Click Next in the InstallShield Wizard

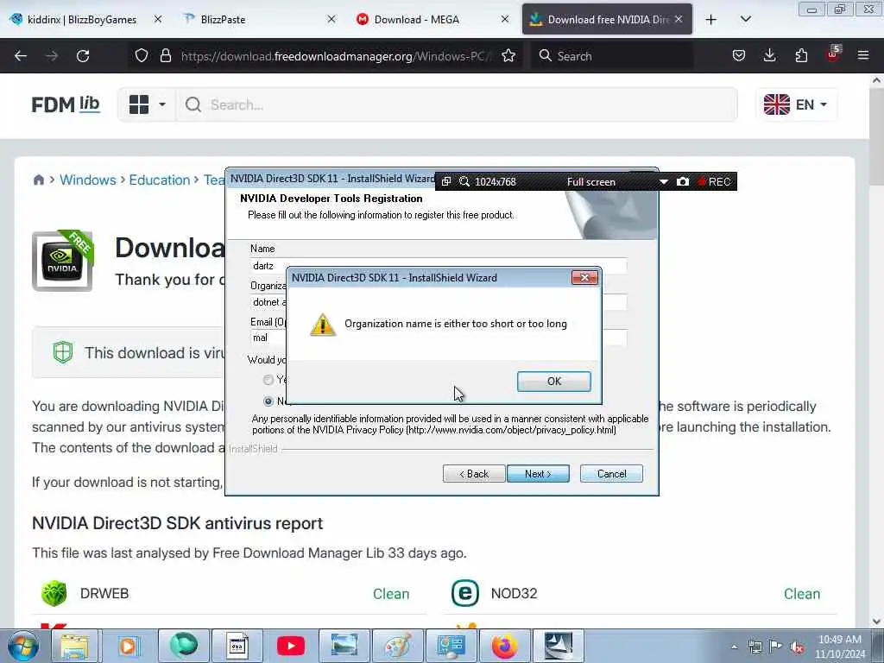[x=538, y=474]
